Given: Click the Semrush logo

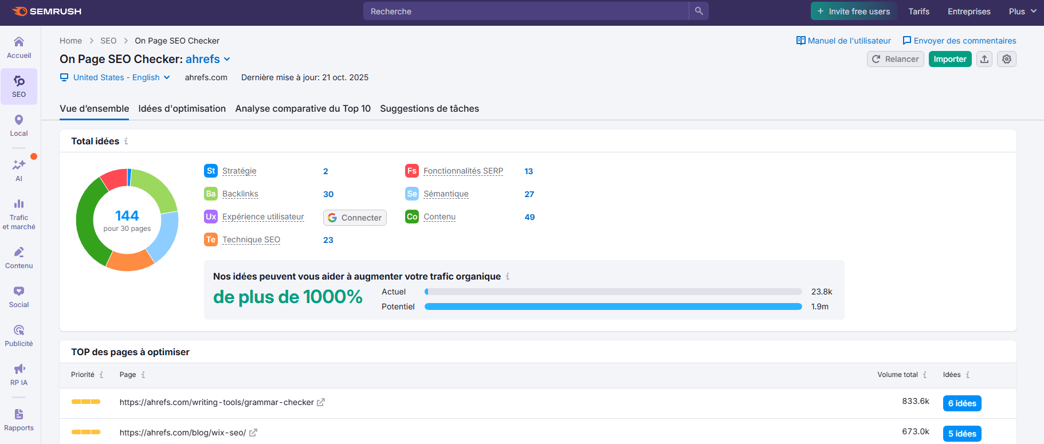Looking at the screenshot, I should click(x=46, y=11).
